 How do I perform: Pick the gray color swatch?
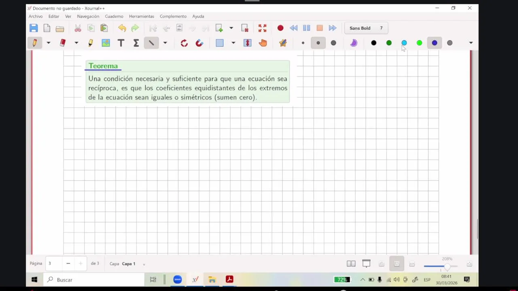point(450,43)
